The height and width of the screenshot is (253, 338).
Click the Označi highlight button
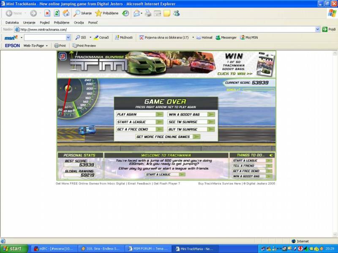tap(101, 38)
